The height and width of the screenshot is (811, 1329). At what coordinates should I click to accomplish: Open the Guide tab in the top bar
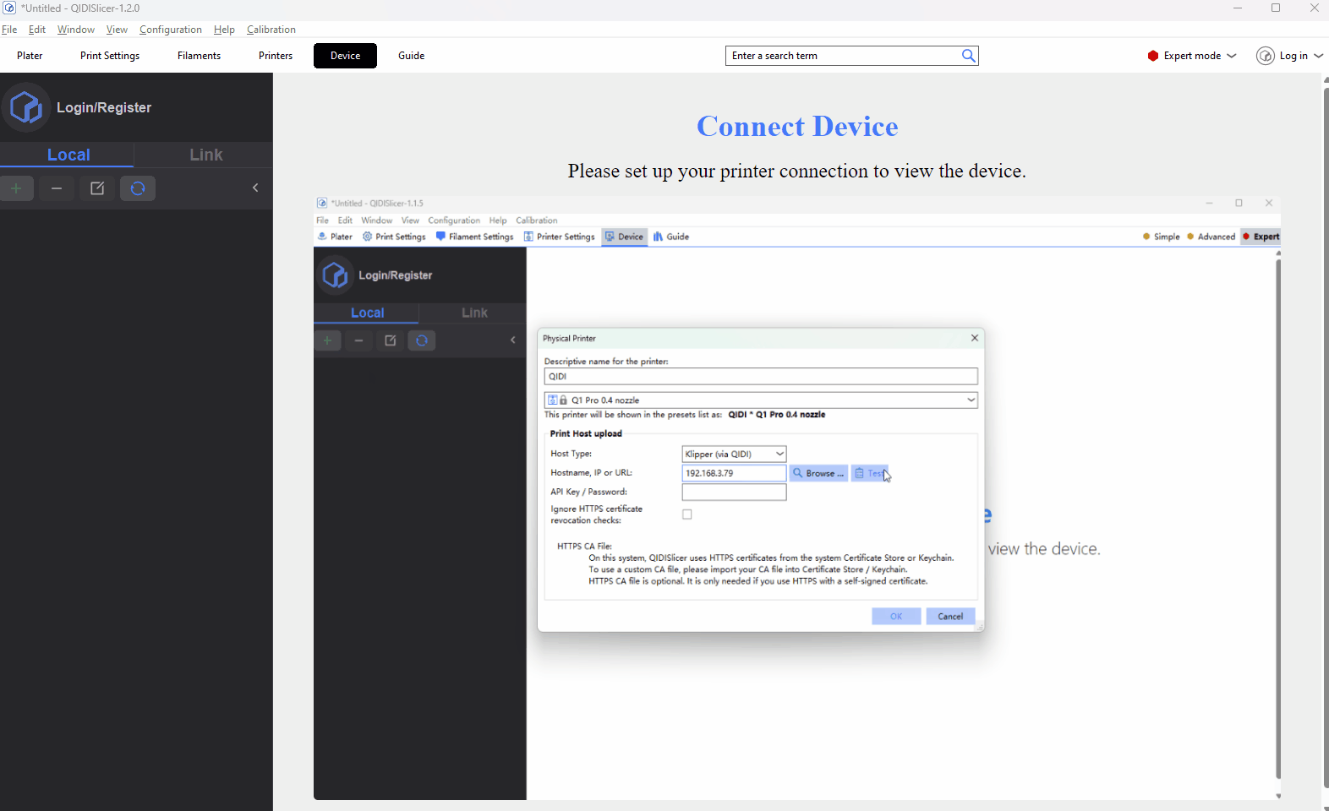point(411,56)
